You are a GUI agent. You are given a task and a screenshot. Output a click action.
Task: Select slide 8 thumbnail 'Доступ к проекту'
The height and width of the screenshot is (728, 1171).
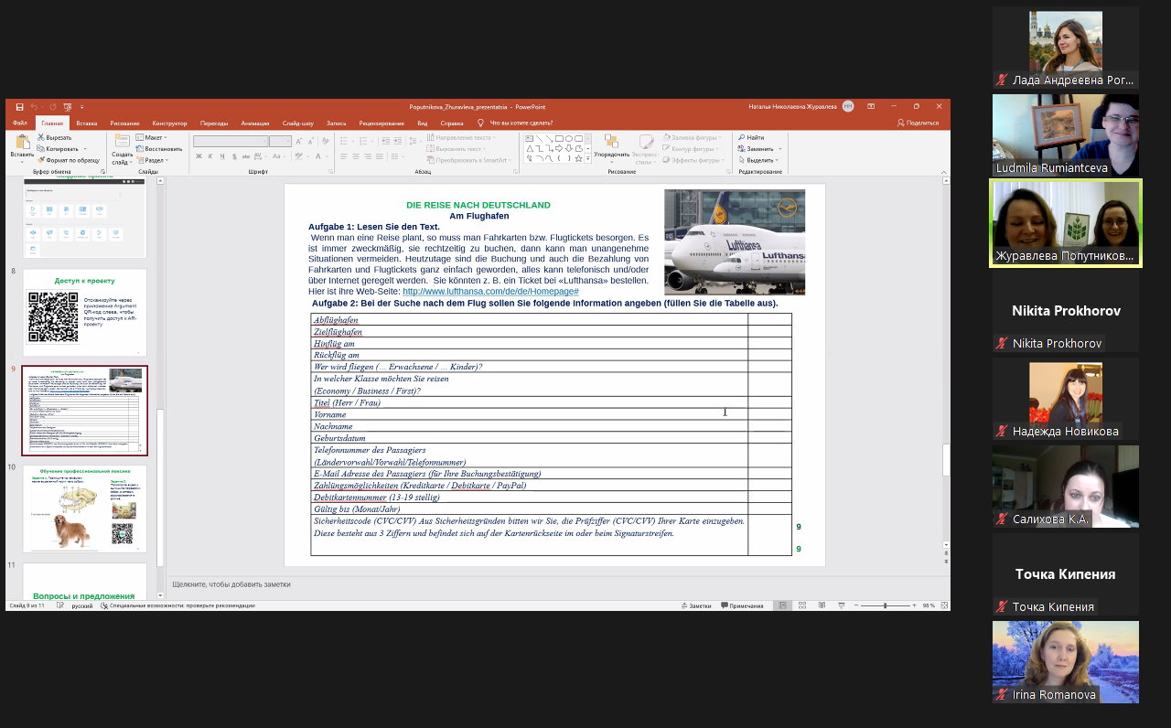[84, 312]
